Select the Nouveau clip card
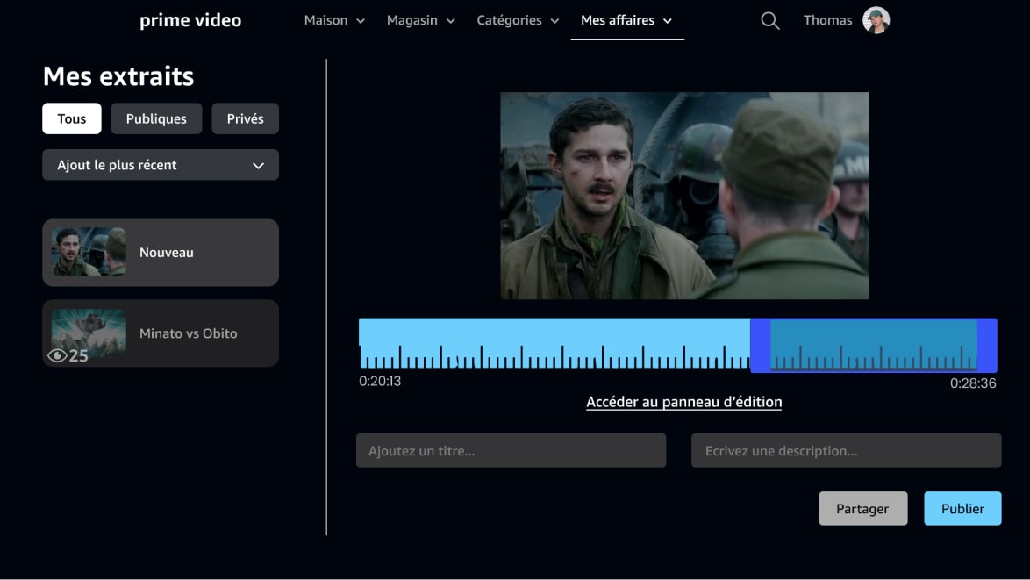The height and width of the screenshot is (580, 1030). [x=161, y=252]
